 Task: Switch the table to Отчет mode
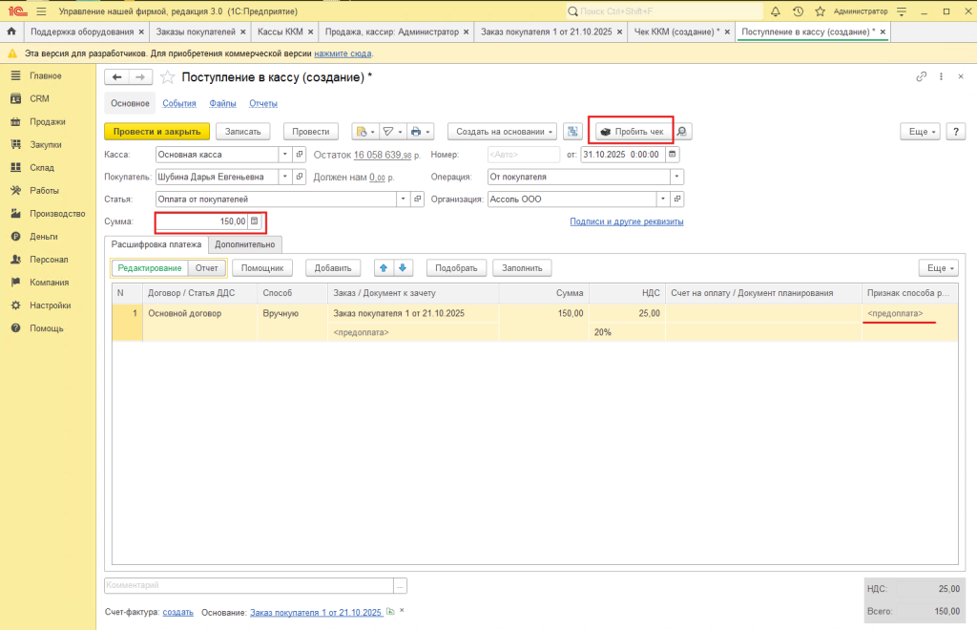(206, 268)
